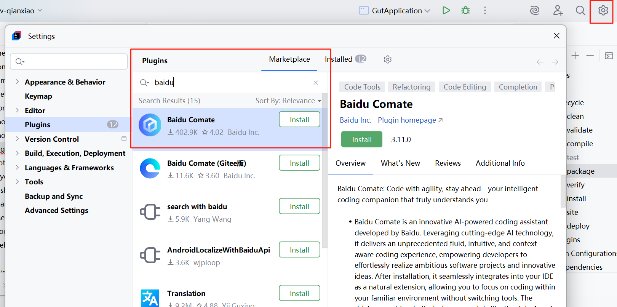This screenshot has height=307, width=617.
Task: Open the Sort By Relevance dropdown
Action: 288,101
